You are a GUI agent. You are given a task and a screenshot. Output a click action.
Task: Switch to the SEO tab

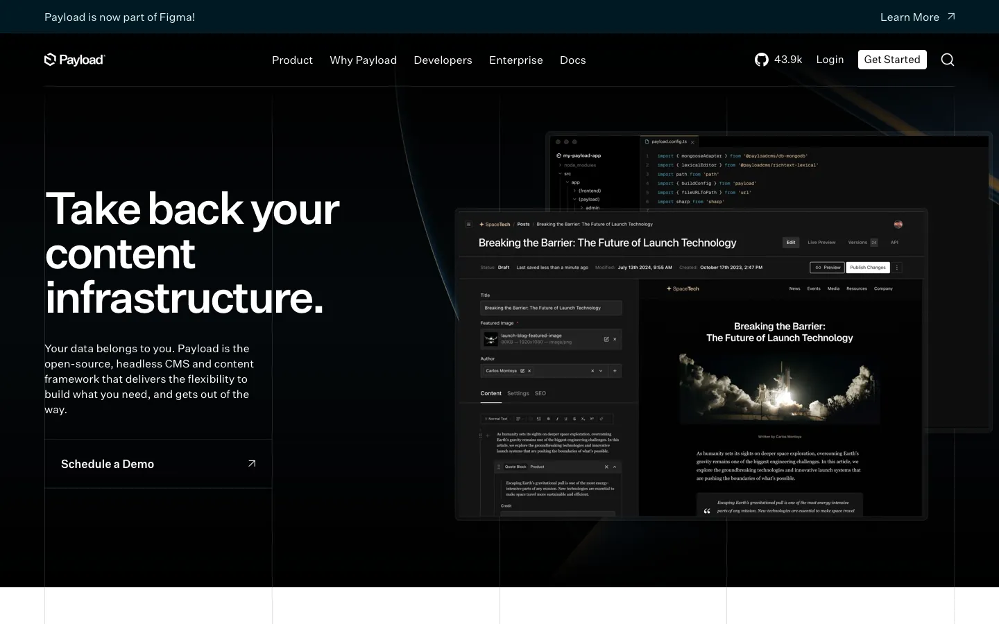(540, 393)
